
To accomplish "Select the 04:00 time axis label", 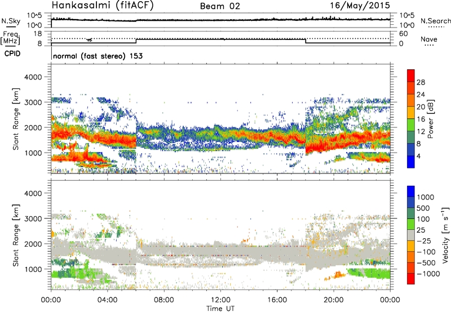I will coord(108,300).
